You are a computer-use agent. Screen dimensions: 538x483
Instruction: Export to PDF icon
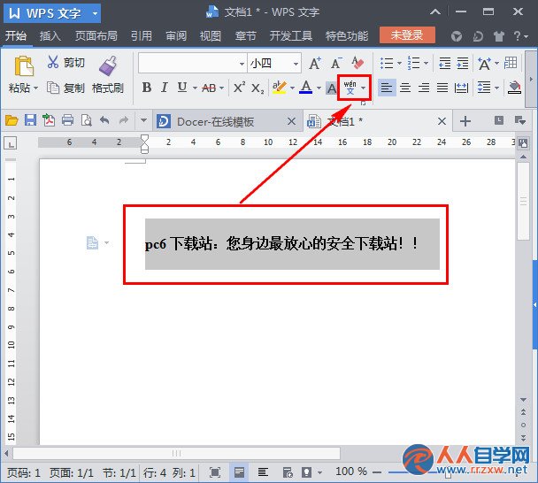(x=49, y=120)
